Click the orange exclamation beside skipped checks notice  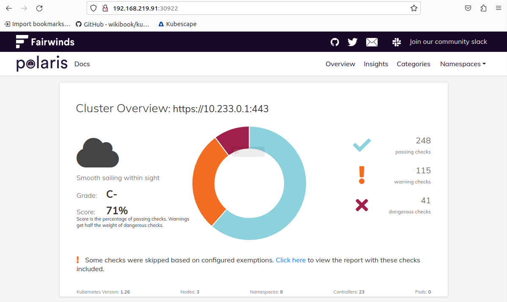pos(78,260)
